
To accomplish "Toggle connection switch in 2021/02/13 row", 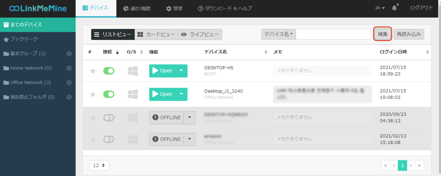I will pos(109,140).
